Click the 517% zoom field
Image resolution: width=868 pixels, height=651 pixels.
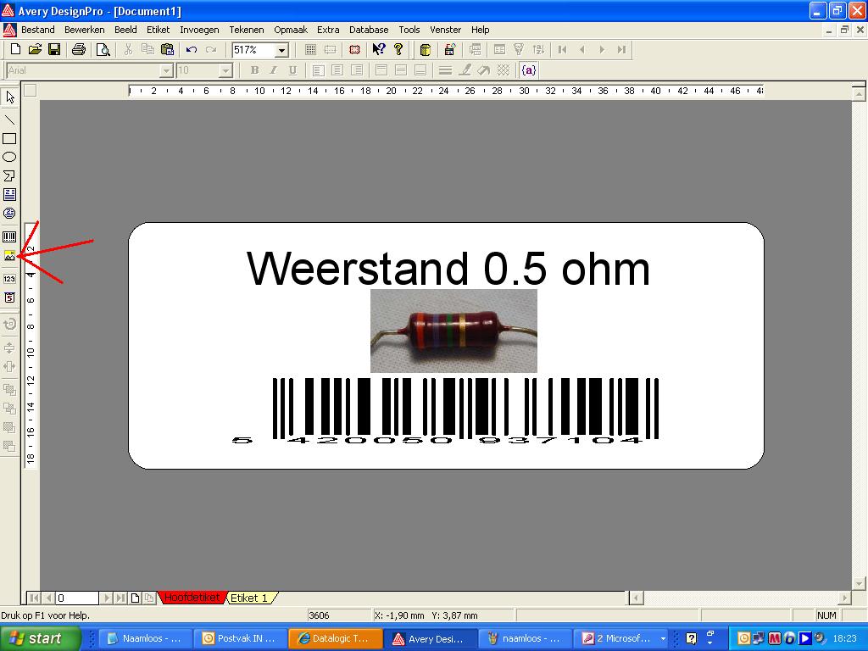point(253,50)
